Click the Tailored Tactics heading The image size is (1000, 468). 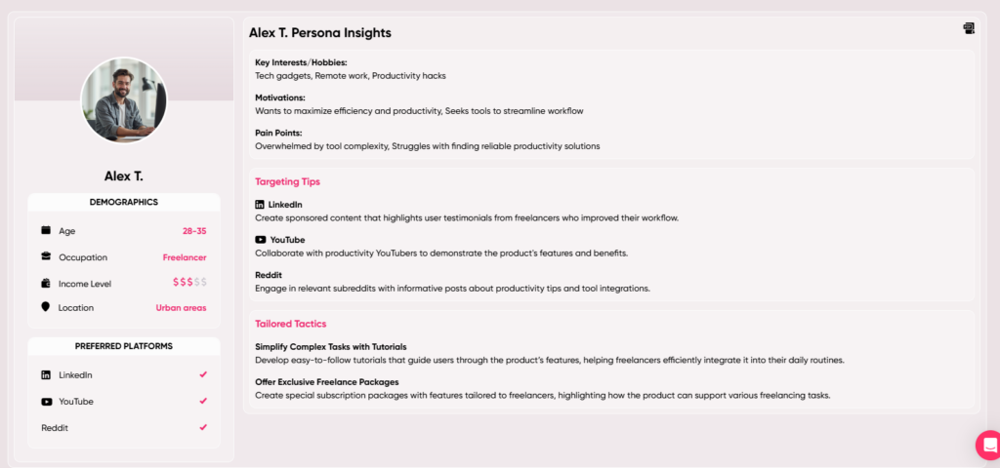point(291,324)
